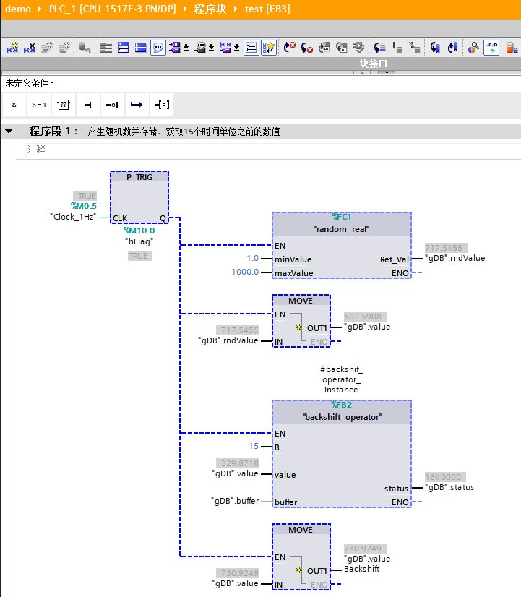The width and height of the screenshot is (521, 597).
Task: Click the show tag information icon
Action: coord(200,48)
